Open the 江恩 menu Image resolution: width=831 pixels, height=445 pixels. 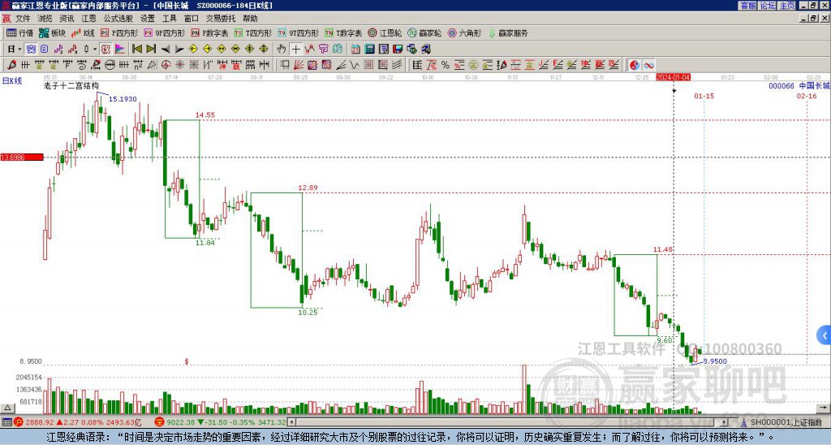click(88, 19)
